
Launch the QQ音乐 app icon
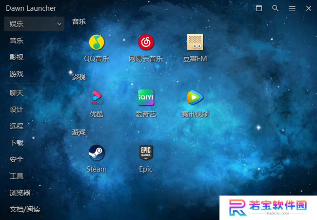coord(97,42)
